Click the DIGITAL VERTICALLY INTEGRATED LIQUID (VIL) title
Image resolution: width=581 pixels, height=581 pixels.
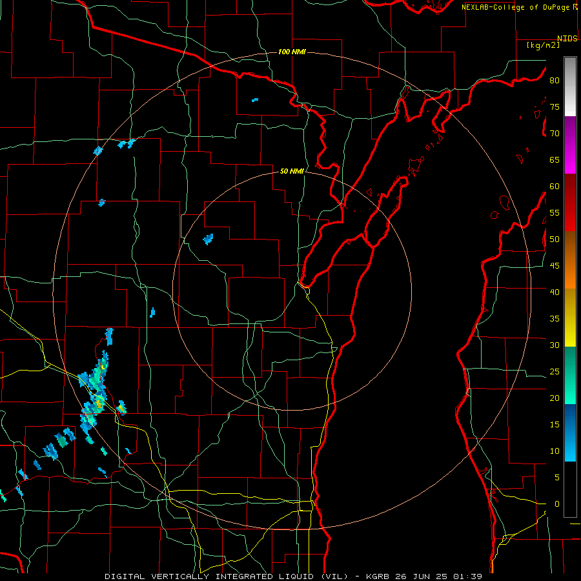[227, 576]
